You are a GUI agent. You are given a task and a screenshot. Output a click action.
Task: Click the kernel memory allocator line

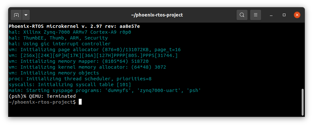pyautogui.click(x=87, y=67)
